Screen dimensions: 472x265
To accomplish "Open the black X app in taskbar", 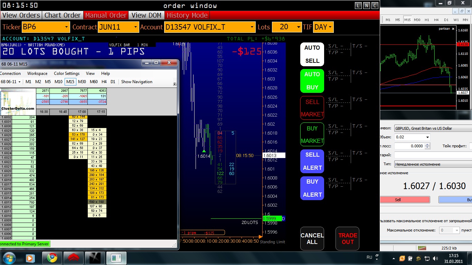I will pos(95,258).
